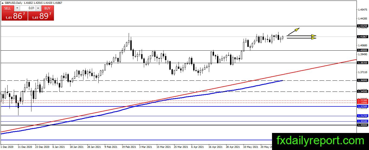Screen dimensions: 369x150
Task: Click the 1.41 89 buy price tile
Action: pos(41,16)
